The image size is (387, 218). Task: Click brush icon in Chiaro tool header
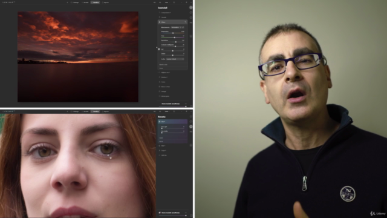pyautogui.click(x=186, y=22)
